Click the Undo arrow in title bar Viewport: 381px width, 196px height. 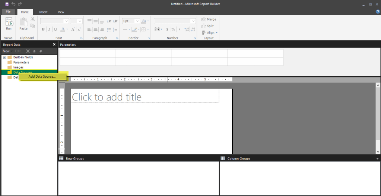point(13,4)
